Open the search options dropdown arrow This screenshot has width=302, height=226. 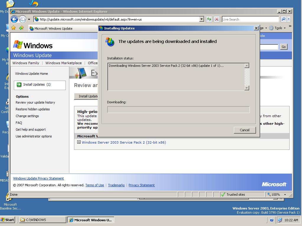point(288,19)
